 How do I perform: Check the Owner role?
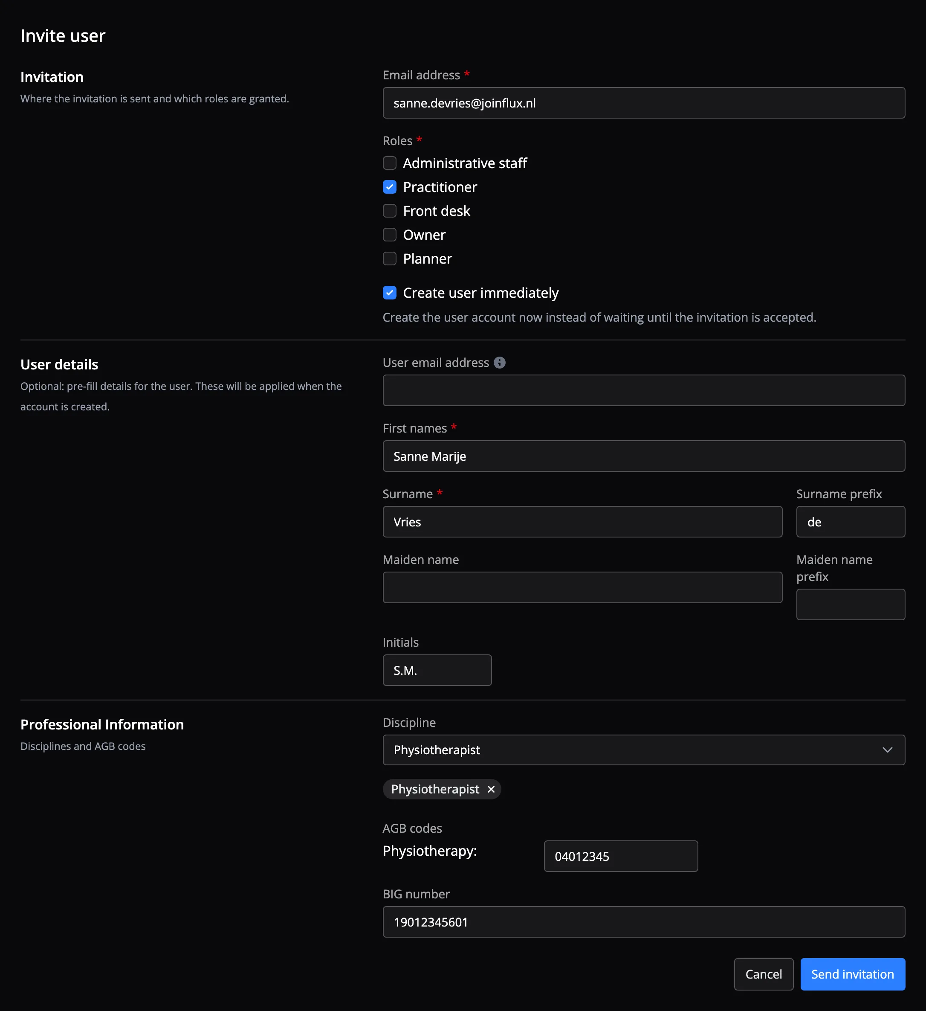click(x=389, y=235)
